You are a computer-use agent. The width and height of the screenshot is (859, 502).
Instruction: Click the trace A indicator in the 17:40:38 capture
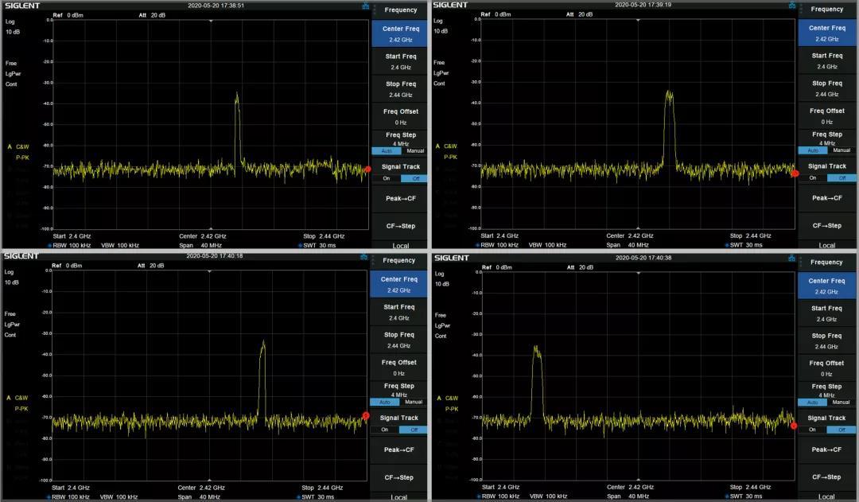click(x=439, y=399)
